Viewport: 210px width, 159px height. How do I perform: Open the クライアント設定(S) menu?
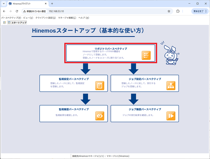click(x=46, y=18)
